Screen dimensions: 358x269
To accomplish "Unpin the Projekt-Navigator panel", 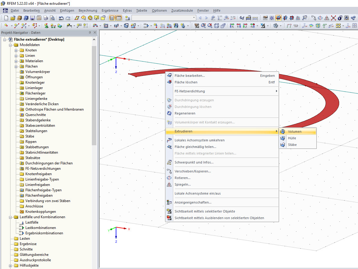I will tap(89, 33).
